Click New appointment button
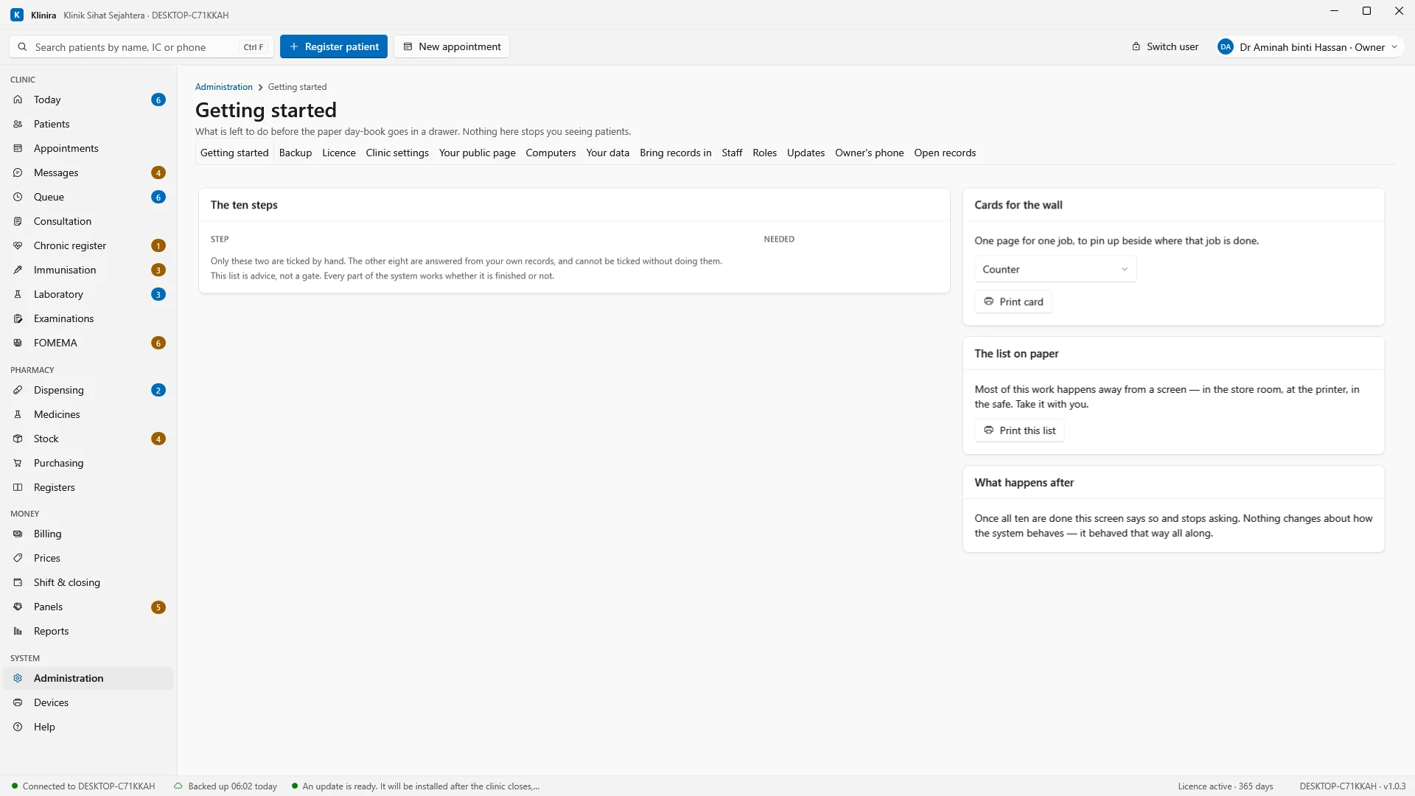The height and width of the screenshot is (796, 1415). tap(452, 46)
